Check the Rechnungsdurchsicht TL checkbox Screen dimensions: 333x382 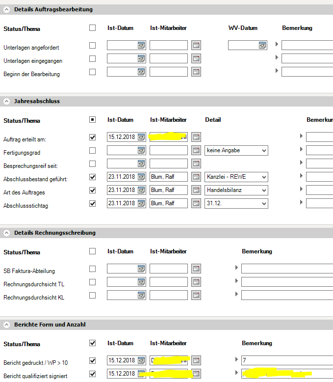pos(93,282)
